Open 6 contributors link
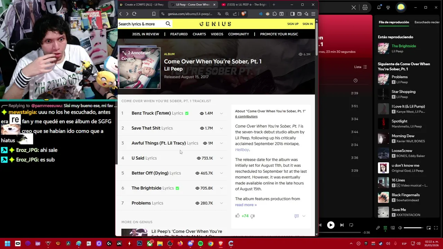The height and width of the screenshot is (249, 443). coord(246,117)
